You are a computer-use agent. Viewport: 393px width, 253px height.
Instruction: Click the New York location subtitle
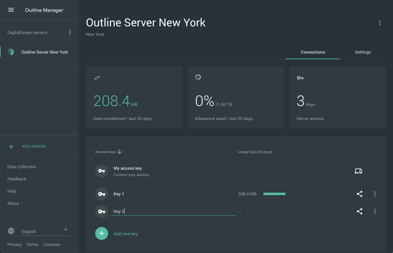pyautogui.click(x=95, y=34)
